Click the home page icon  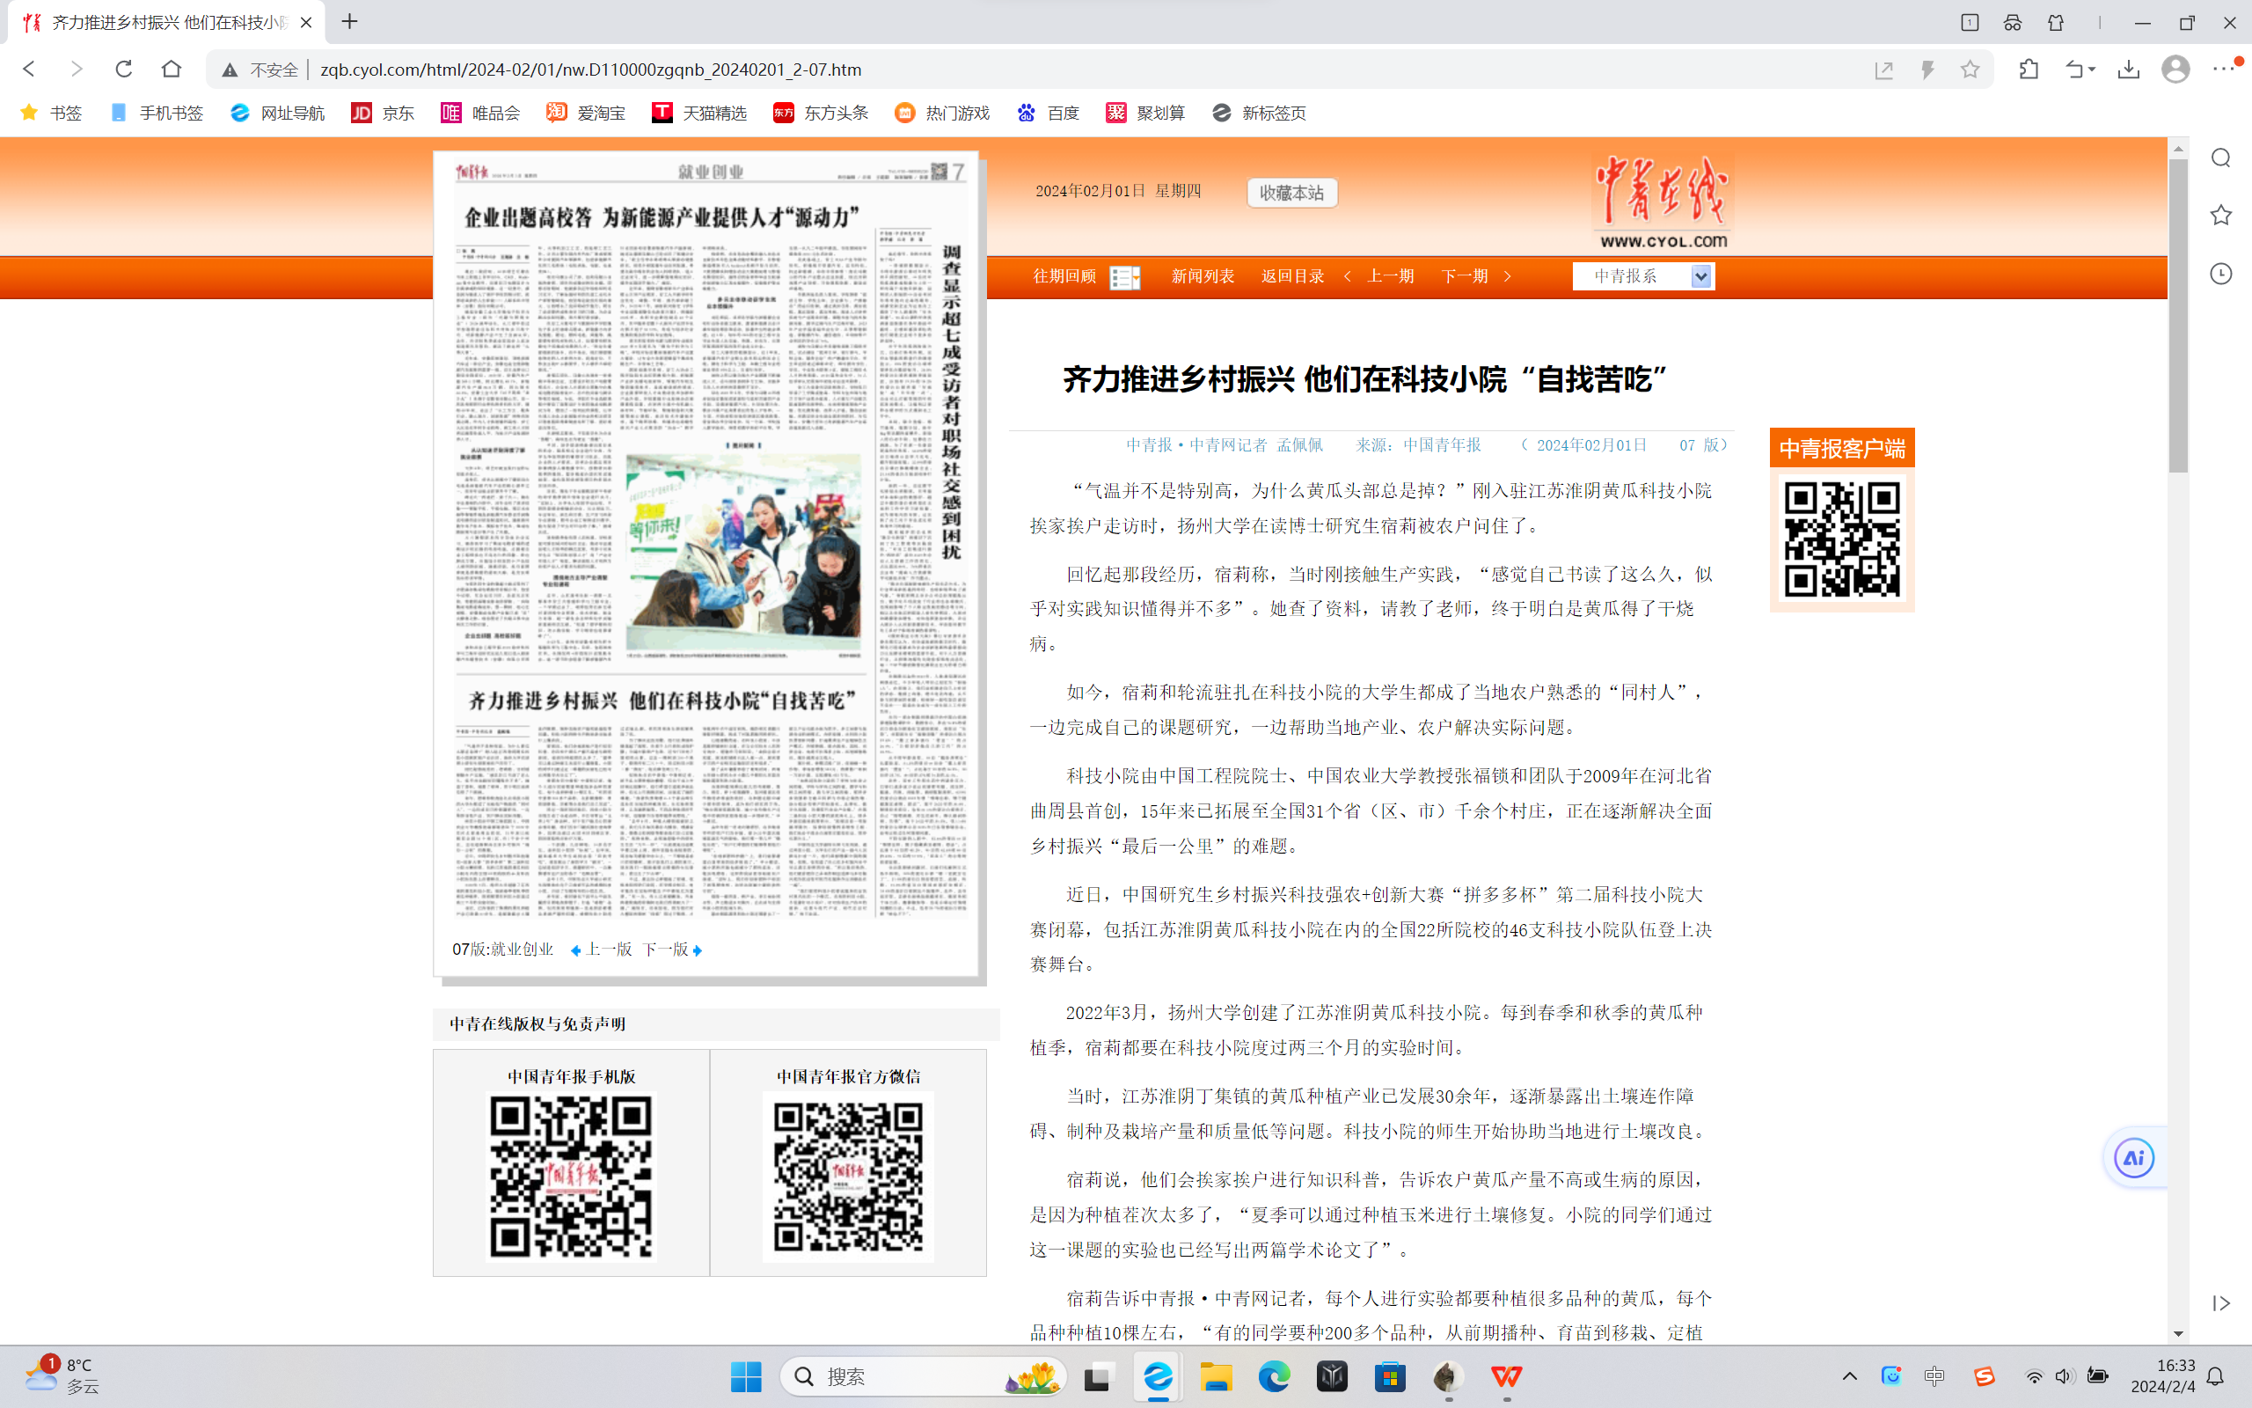pos(172,69)
